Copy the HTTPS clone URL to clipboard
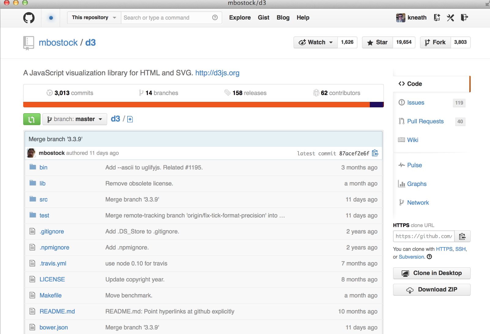Viewport: 490px width, 334px height. 462,236
